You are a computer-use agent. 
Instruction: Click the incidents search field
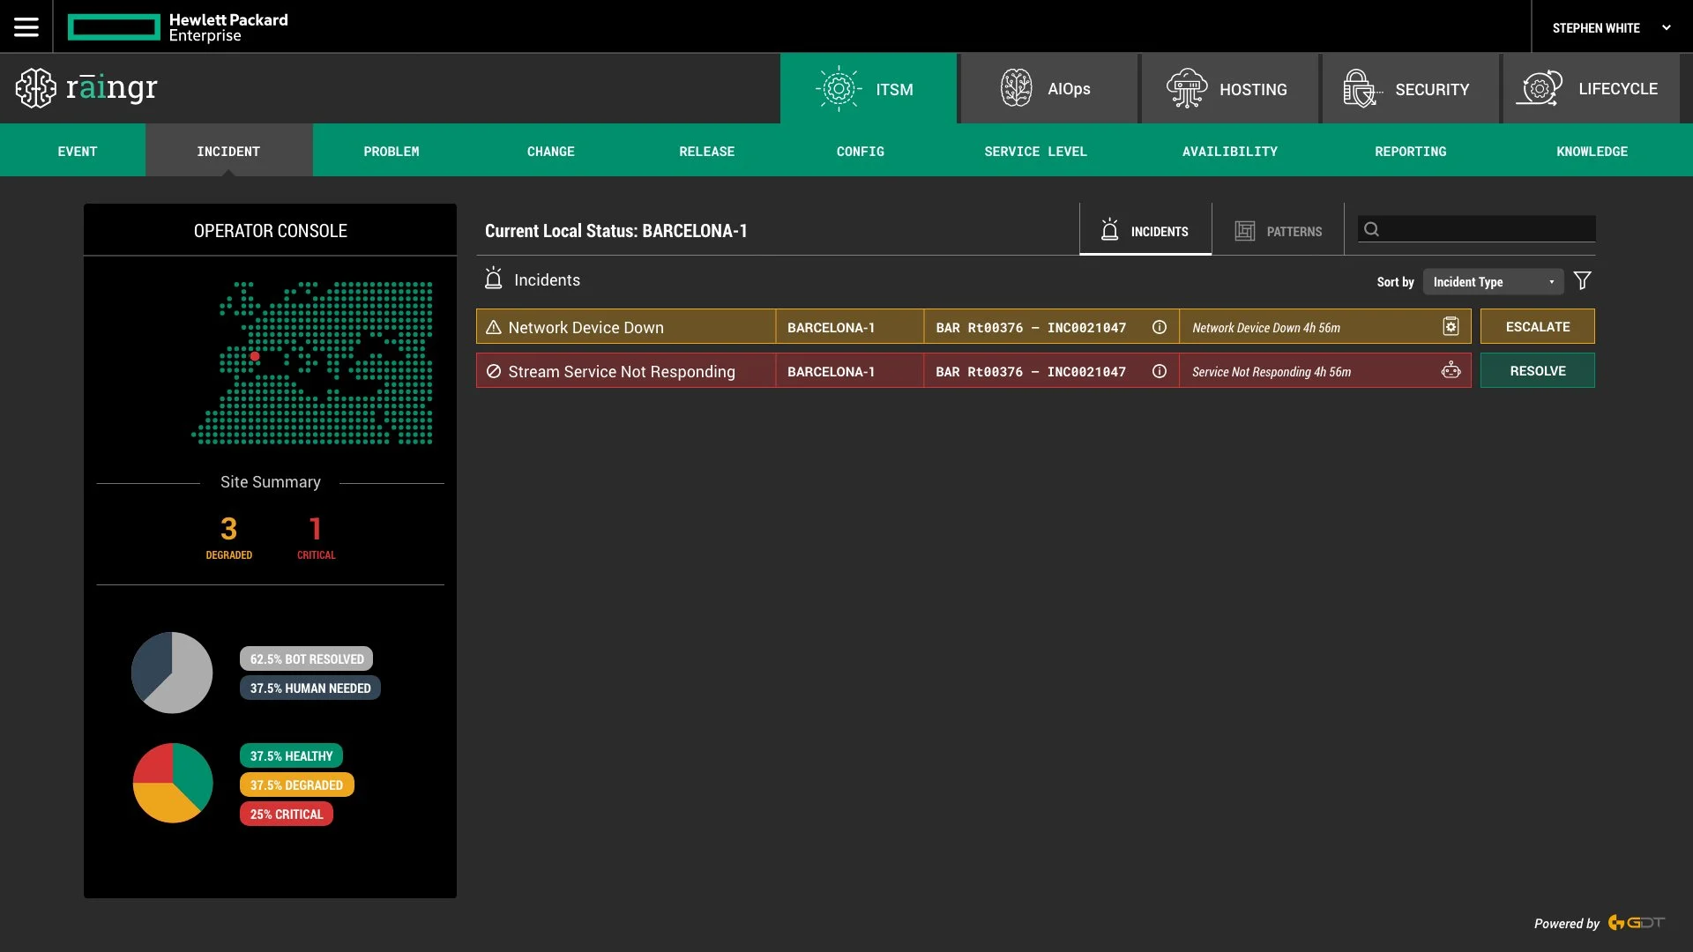[x=1486, y=229]
